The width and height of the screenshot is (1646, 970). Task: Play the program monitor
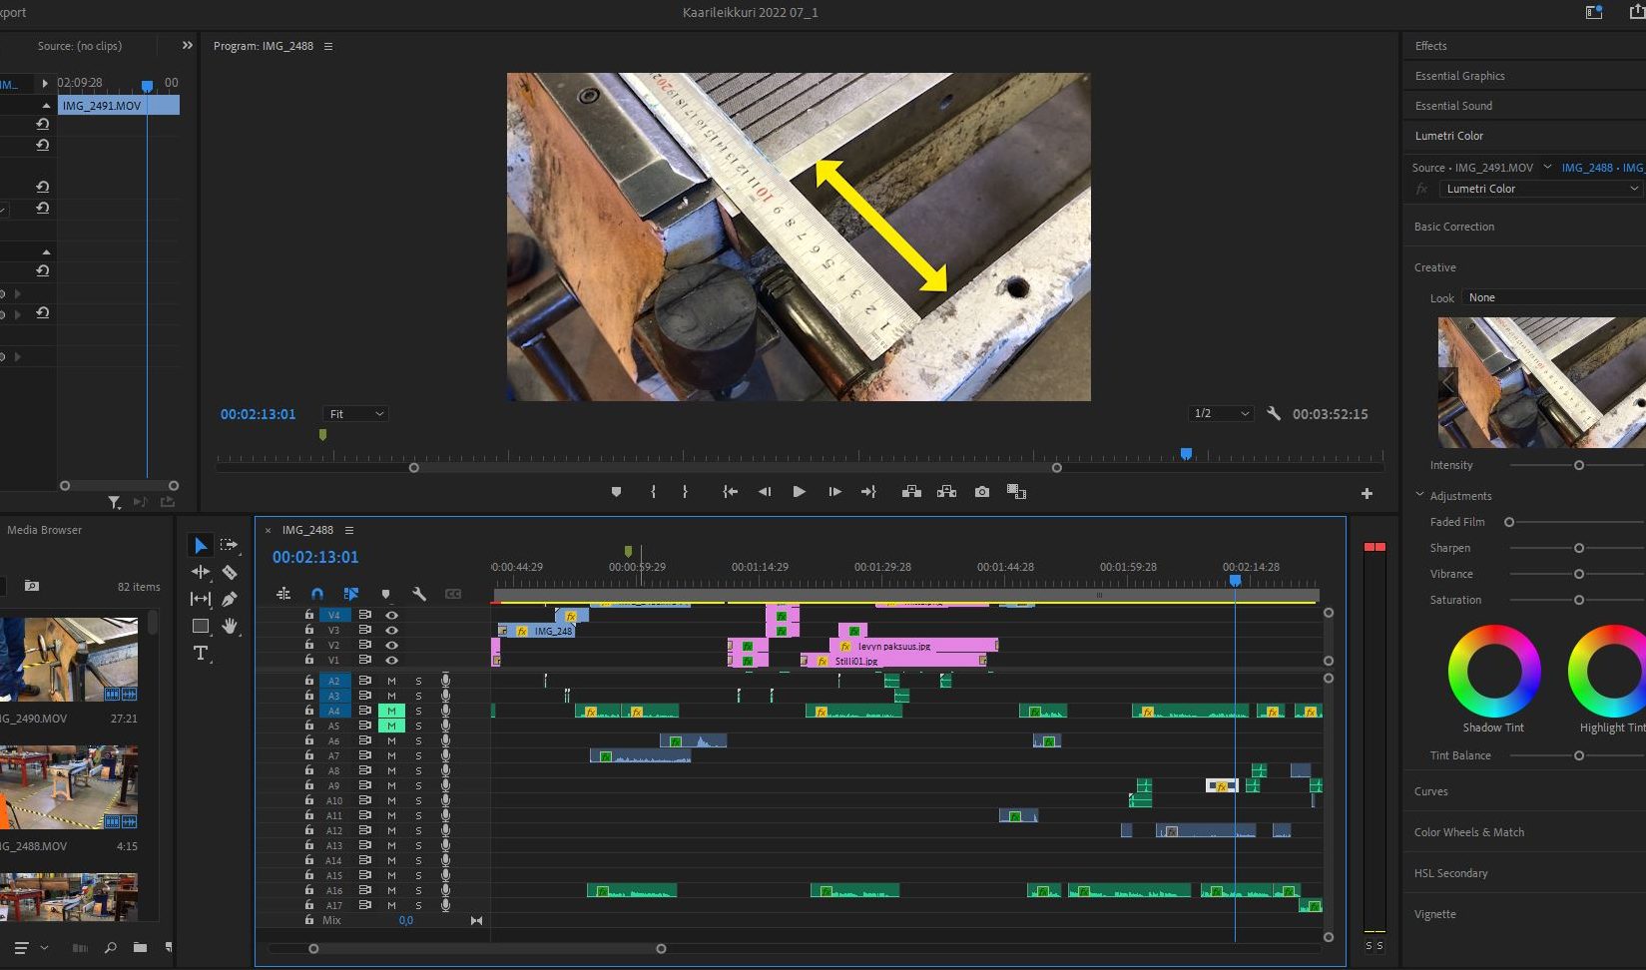(799, 492)
